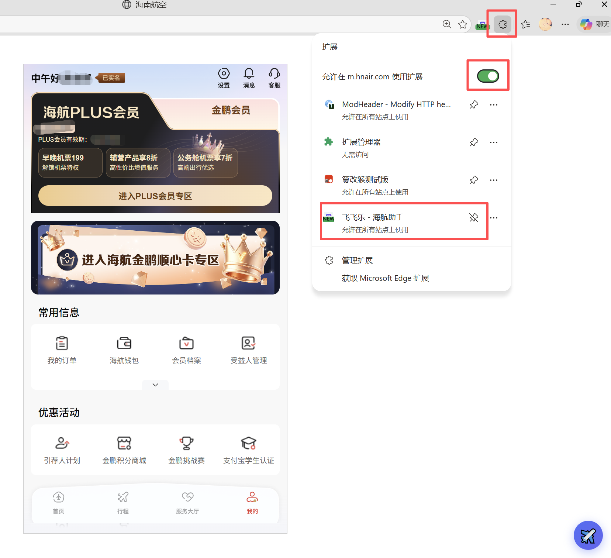Open 客服 headset icon

point(275,78)
